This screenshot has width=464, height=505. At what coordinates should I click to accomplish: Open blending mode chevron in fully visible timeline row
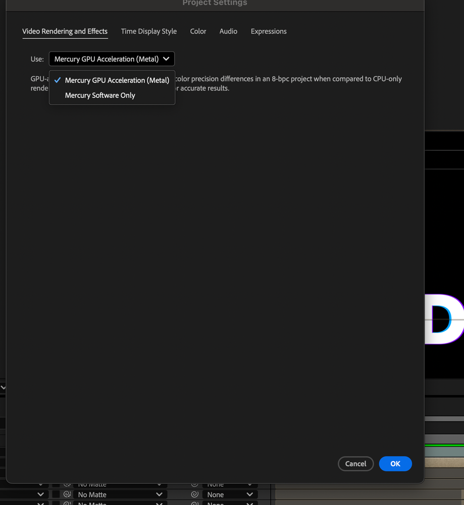(40, 494)
